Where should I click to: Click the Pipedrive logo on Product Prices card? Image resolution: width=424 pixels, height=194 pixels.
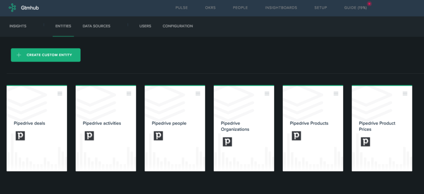[x=366, y=141]
